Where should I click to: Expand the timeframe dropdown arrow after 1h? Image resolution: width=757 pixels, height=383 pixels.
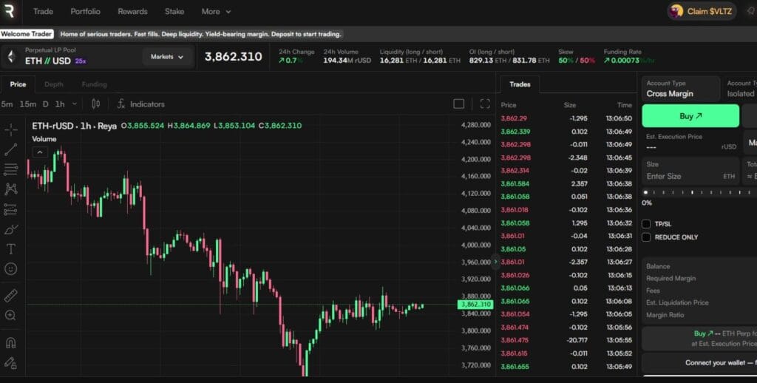(75, 104)
